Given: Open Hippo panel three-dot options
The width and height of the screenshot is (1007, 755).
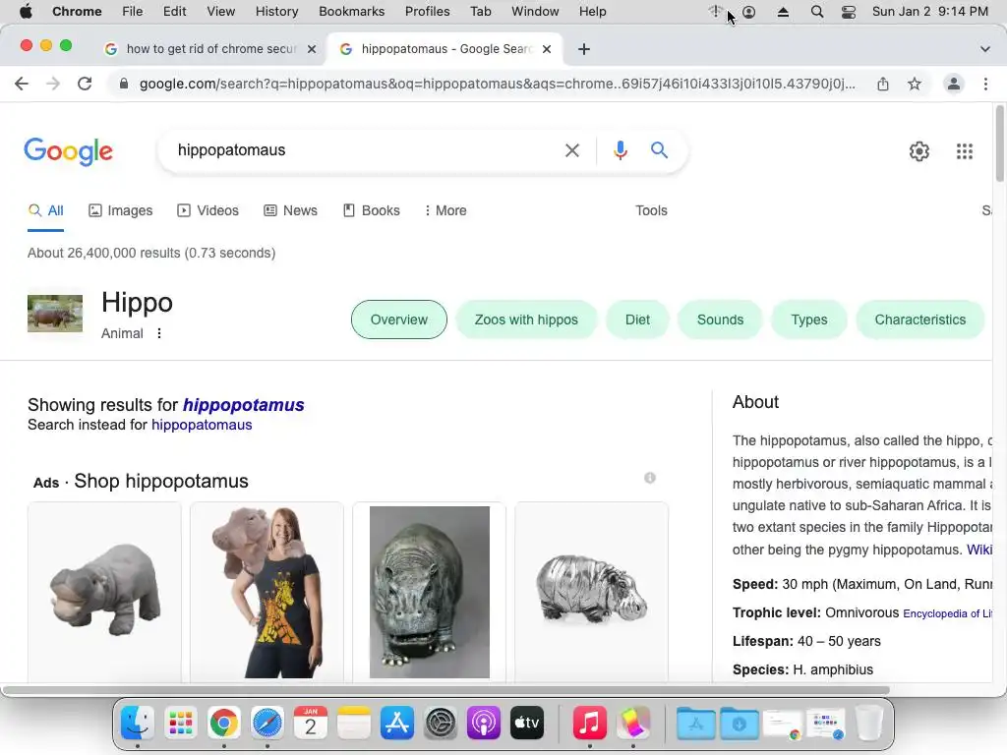Looking at the screenshot, I should (159, 333).
